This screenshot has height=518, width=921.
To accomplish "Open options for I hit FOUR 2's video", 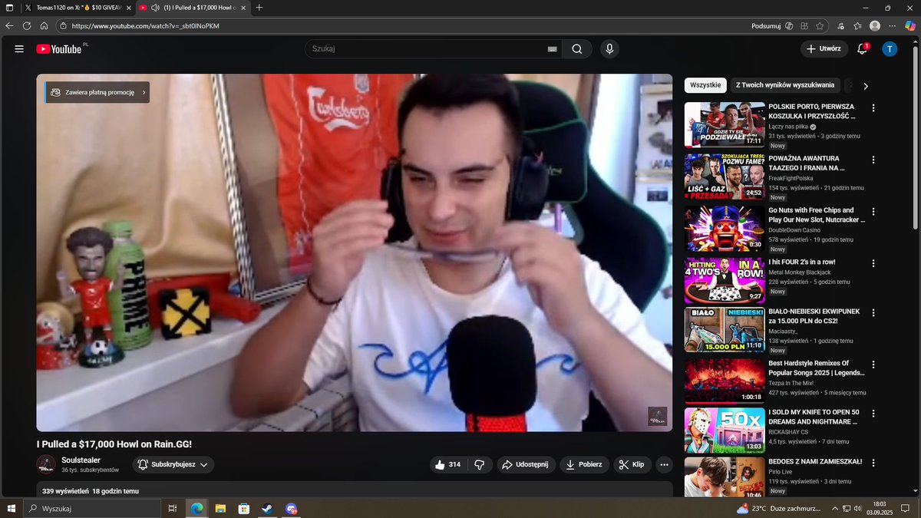I will pyautogui.click(x=873, y=262).
